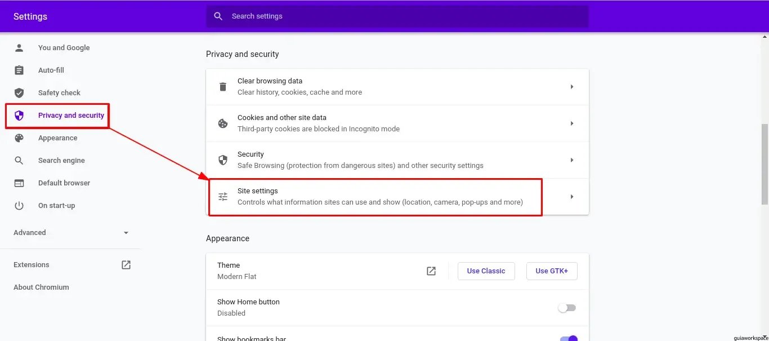Click the Default browser window icon

tap(19, 183)
